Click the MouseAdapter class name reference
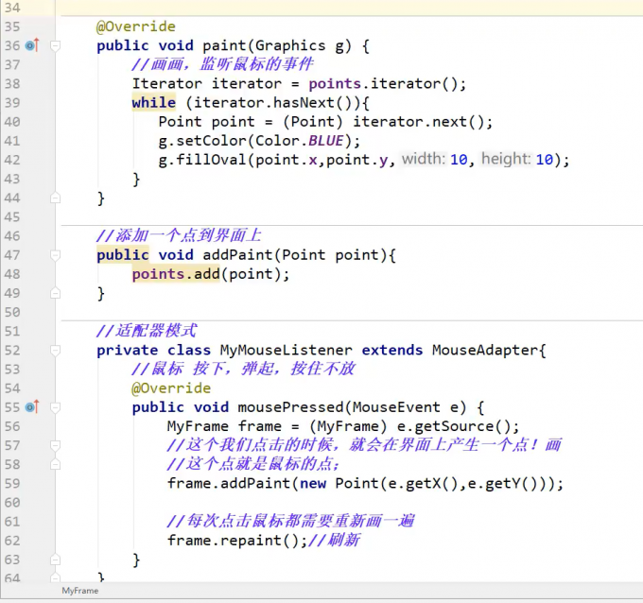 point(489,350)
